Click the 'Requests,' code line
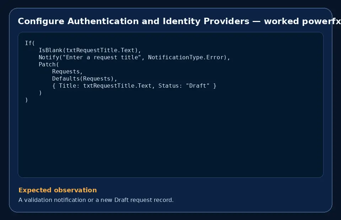341x220 pixels. coord(67,71)
